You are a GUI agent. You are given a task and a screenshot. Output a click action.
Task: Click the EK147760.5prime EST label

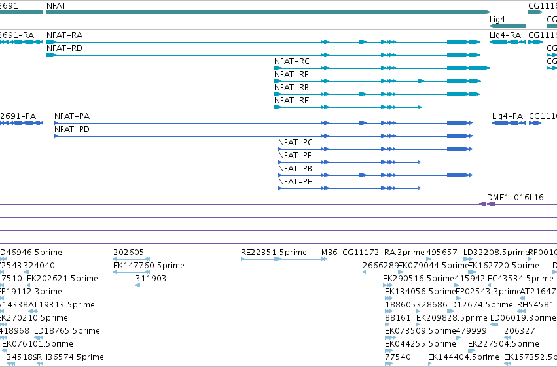pos(149,266)
